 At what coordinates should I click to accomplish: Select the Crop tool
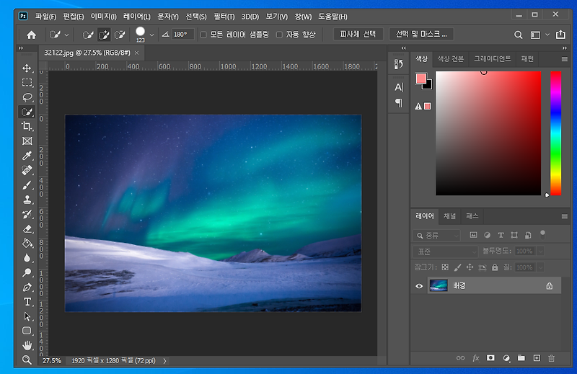pyautogui.click(x=27, y=126)
